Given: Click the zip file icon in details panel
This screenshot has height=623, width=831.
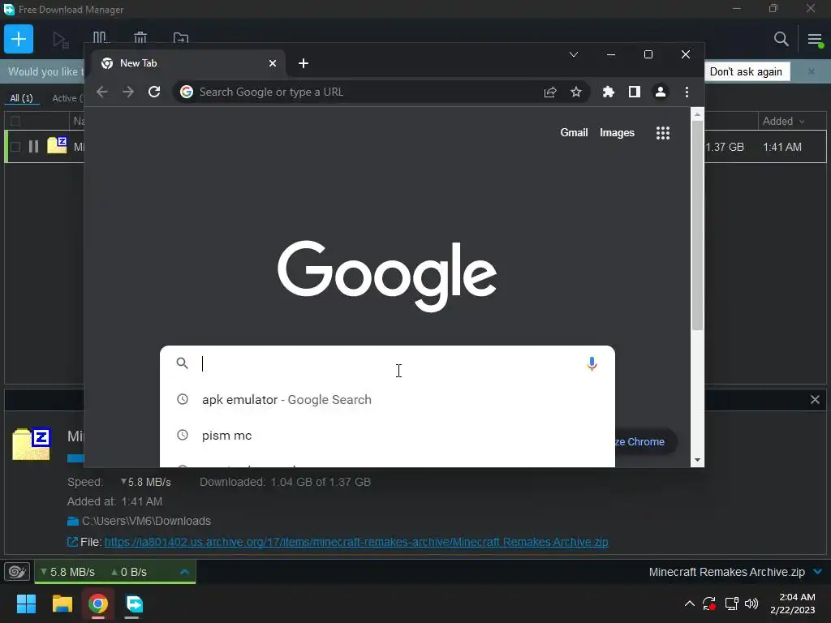Looking at the screenshot, I should pyautogui.click(x=32, y=444).
